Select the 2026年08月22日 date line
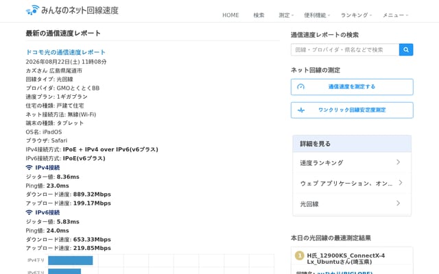The width and height of the screenshot is (439, 274). 66,62
